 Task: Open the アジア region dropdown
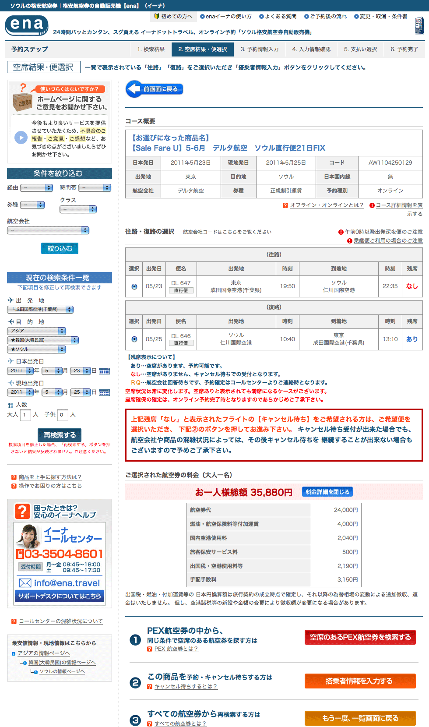pyautogui.click(x=37, y=331)
